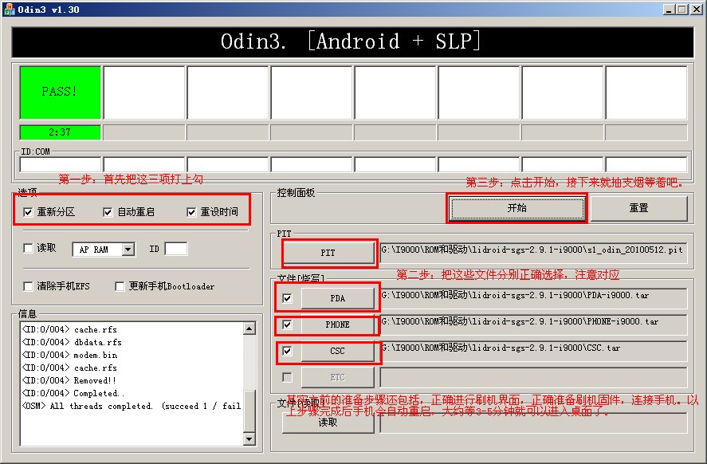707x464 pixels.
Task: Choose PDA firmware using PDA button
Action: point(329,297)
